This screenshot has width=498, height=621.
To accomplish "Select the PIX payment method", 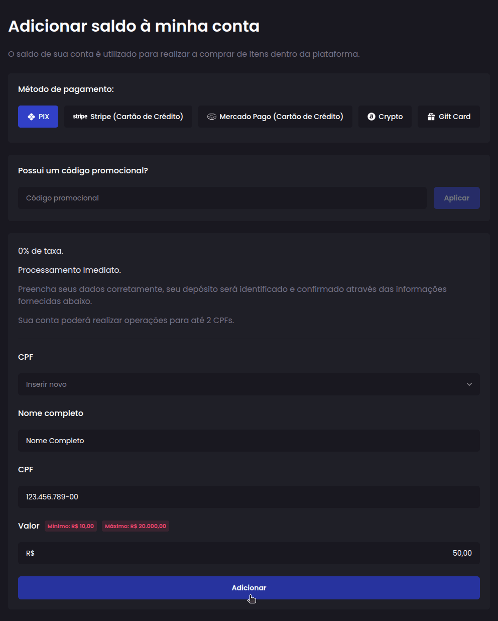I will (x=38, y=116).
